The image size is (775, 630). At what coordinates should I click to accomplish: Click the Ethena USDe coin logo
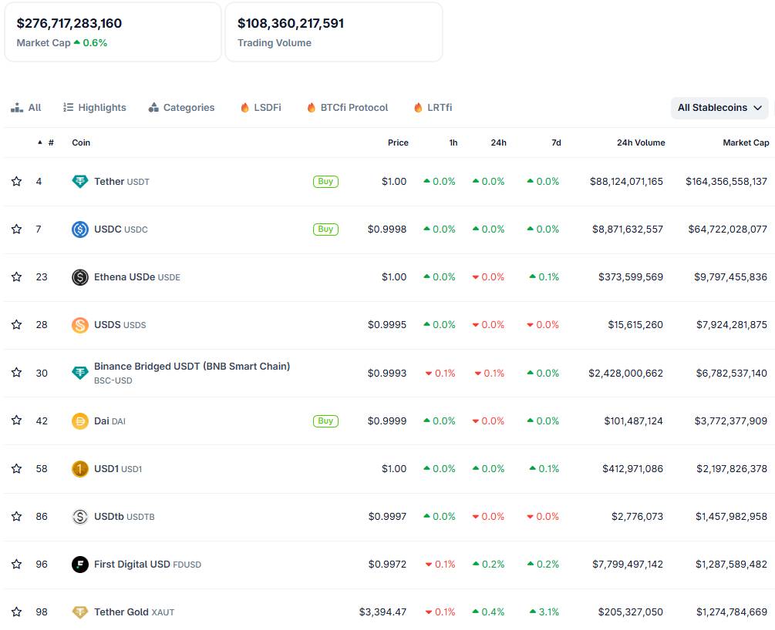tap(80, 277)
